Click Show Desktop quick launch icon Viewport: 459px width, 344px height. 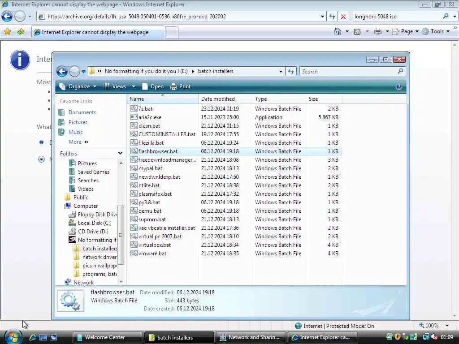point(43,337)
